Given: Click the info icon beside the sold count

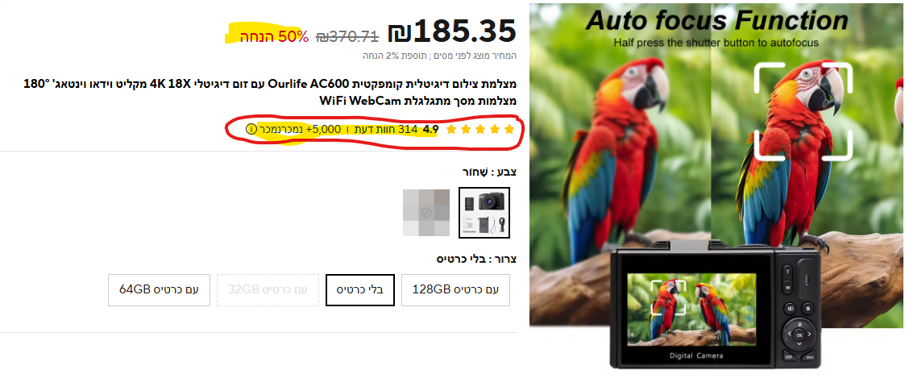Looking at the screenshot, I should click(x=251, y=129).
